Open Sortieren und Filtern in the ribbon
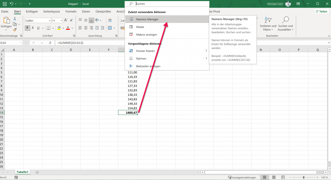This screenshot has width=331, height=180. (x=268, y=24)
